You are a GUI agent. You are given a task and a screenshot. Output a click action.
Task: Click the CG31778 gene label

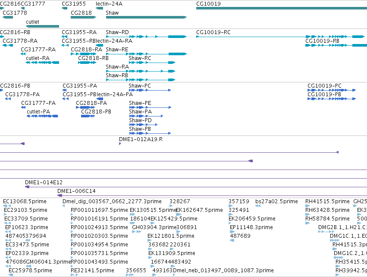click(x=15, y=13)
